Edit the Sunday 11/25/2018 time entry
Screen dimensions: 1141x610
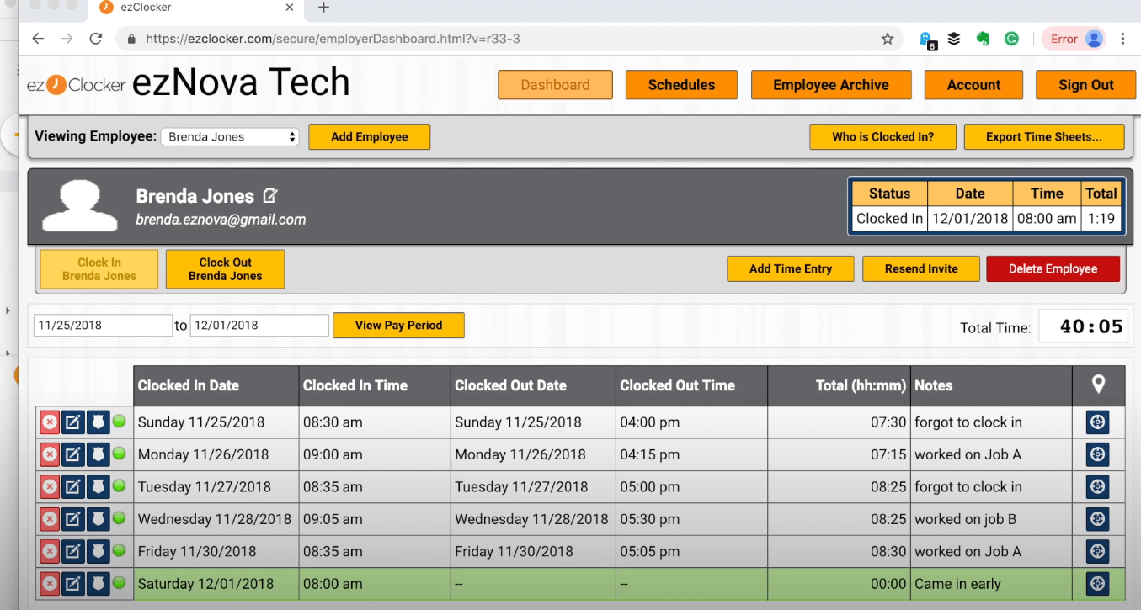[73, 422]
